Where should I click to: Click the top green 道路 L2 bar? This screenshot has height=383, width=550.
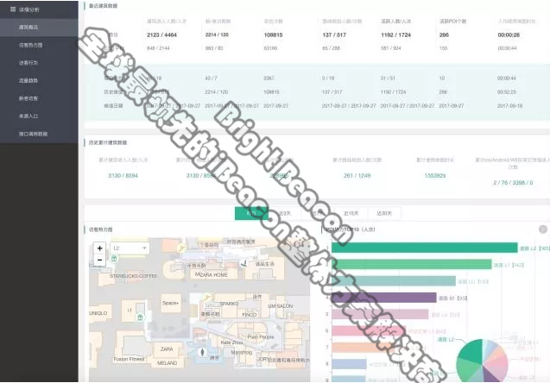(425, 248)
